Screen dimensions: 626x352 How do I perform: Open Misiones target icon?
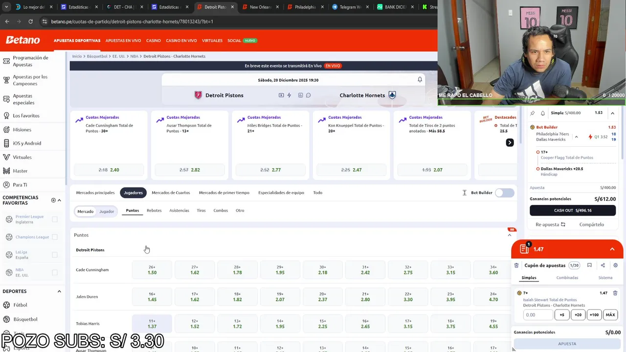pos(6,130)
